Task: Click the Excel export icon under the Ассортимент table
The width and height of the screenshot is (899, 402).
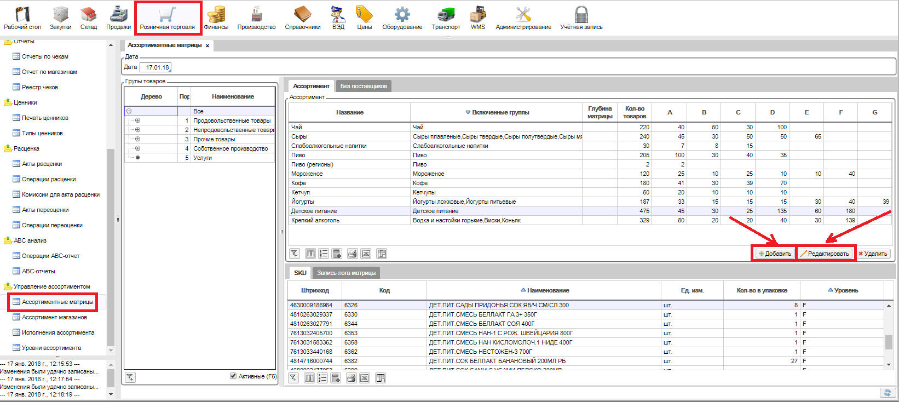Action: (366, 254)
